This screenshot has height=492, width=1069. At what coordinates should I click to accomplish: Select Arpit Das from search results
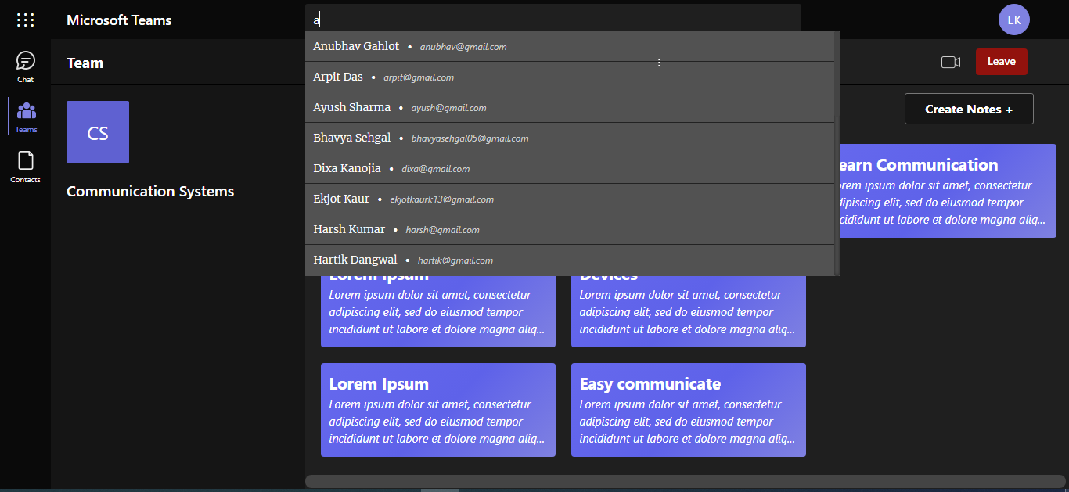point(570,77)
